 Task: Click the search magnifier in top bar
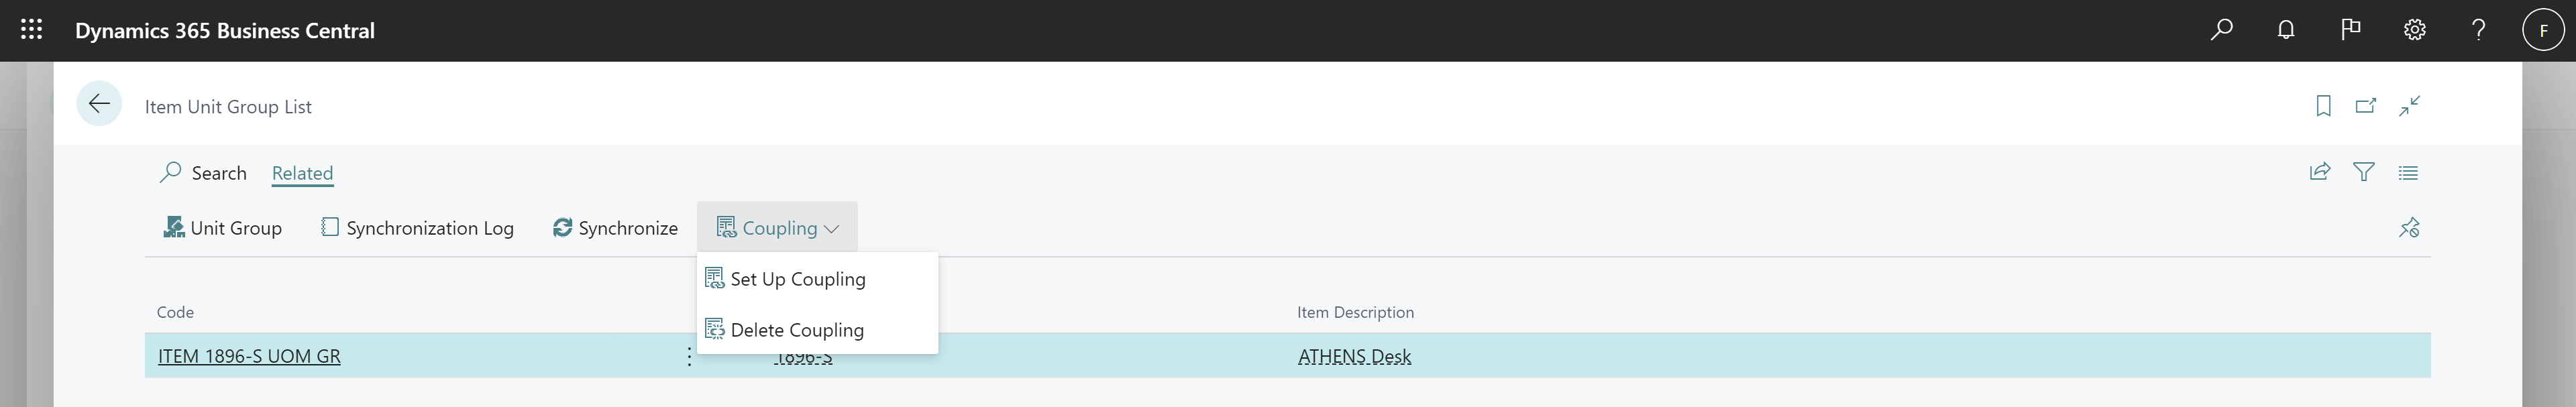click(2221, 30)
